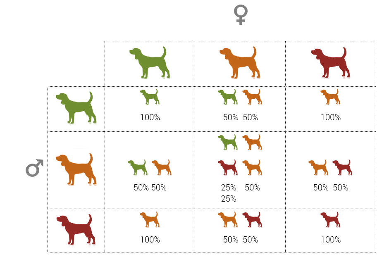The image size is (389, 264).
Task: Click the female symbol above the table
Action: point(240,15)
